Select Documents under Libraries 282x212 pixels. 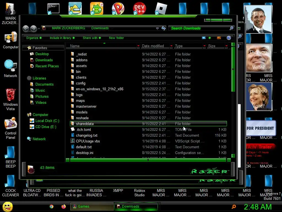click(x=44, y=84)
